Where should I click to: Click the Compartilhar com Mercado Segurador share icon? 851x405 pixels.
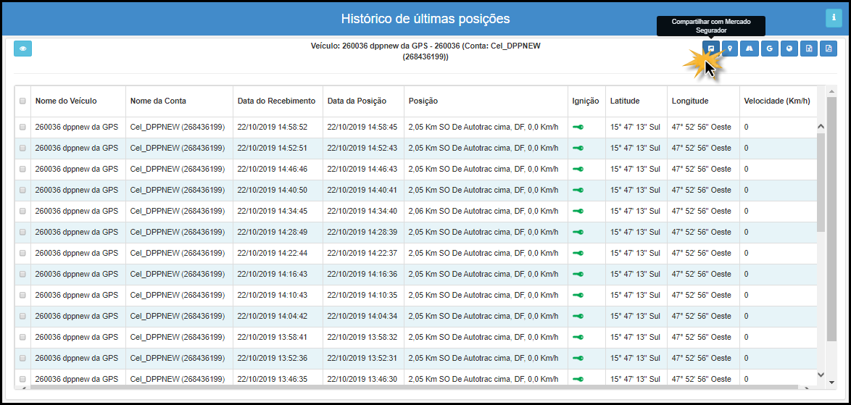pos(710,49)
